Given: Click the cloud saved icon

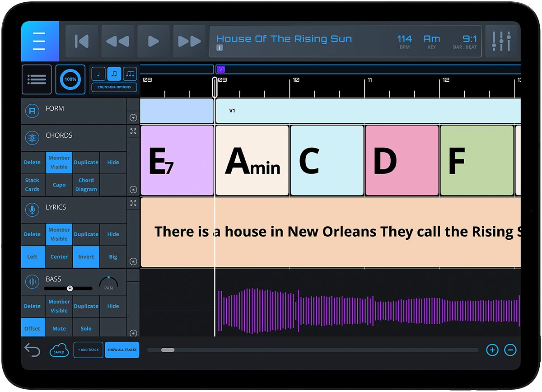Looking at the screenshot, I should point(59,350).
